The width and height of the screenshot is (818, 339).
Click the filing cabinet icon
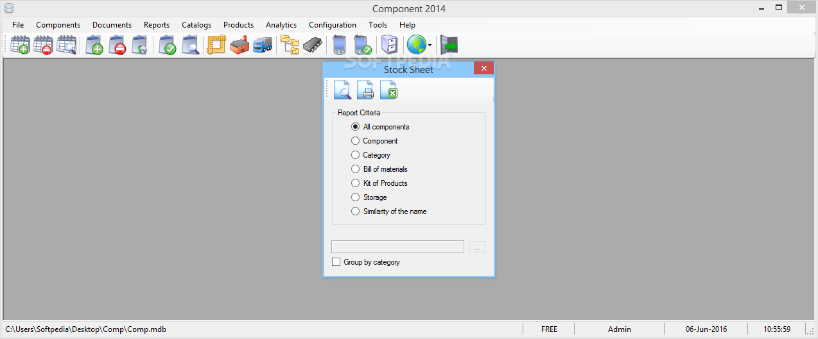point(389,45)
